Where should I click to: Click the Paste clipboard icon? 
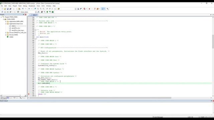19,9
